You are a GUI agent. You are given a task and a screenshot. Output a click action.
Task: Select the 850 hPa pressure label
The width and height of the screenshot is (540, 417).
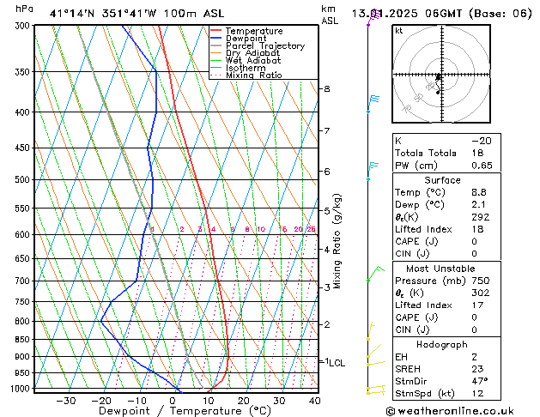[24, 339]
